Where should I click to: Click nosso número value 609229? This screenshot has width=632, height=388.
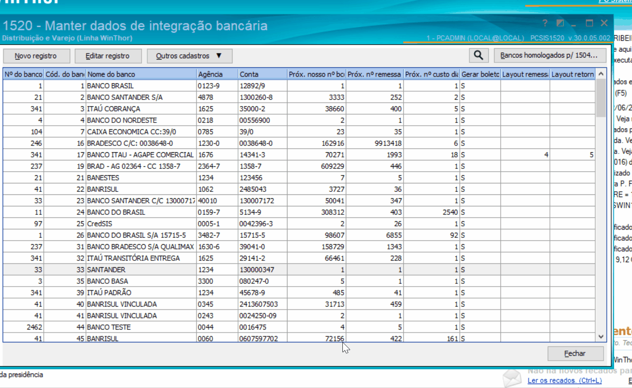point(316,166)
